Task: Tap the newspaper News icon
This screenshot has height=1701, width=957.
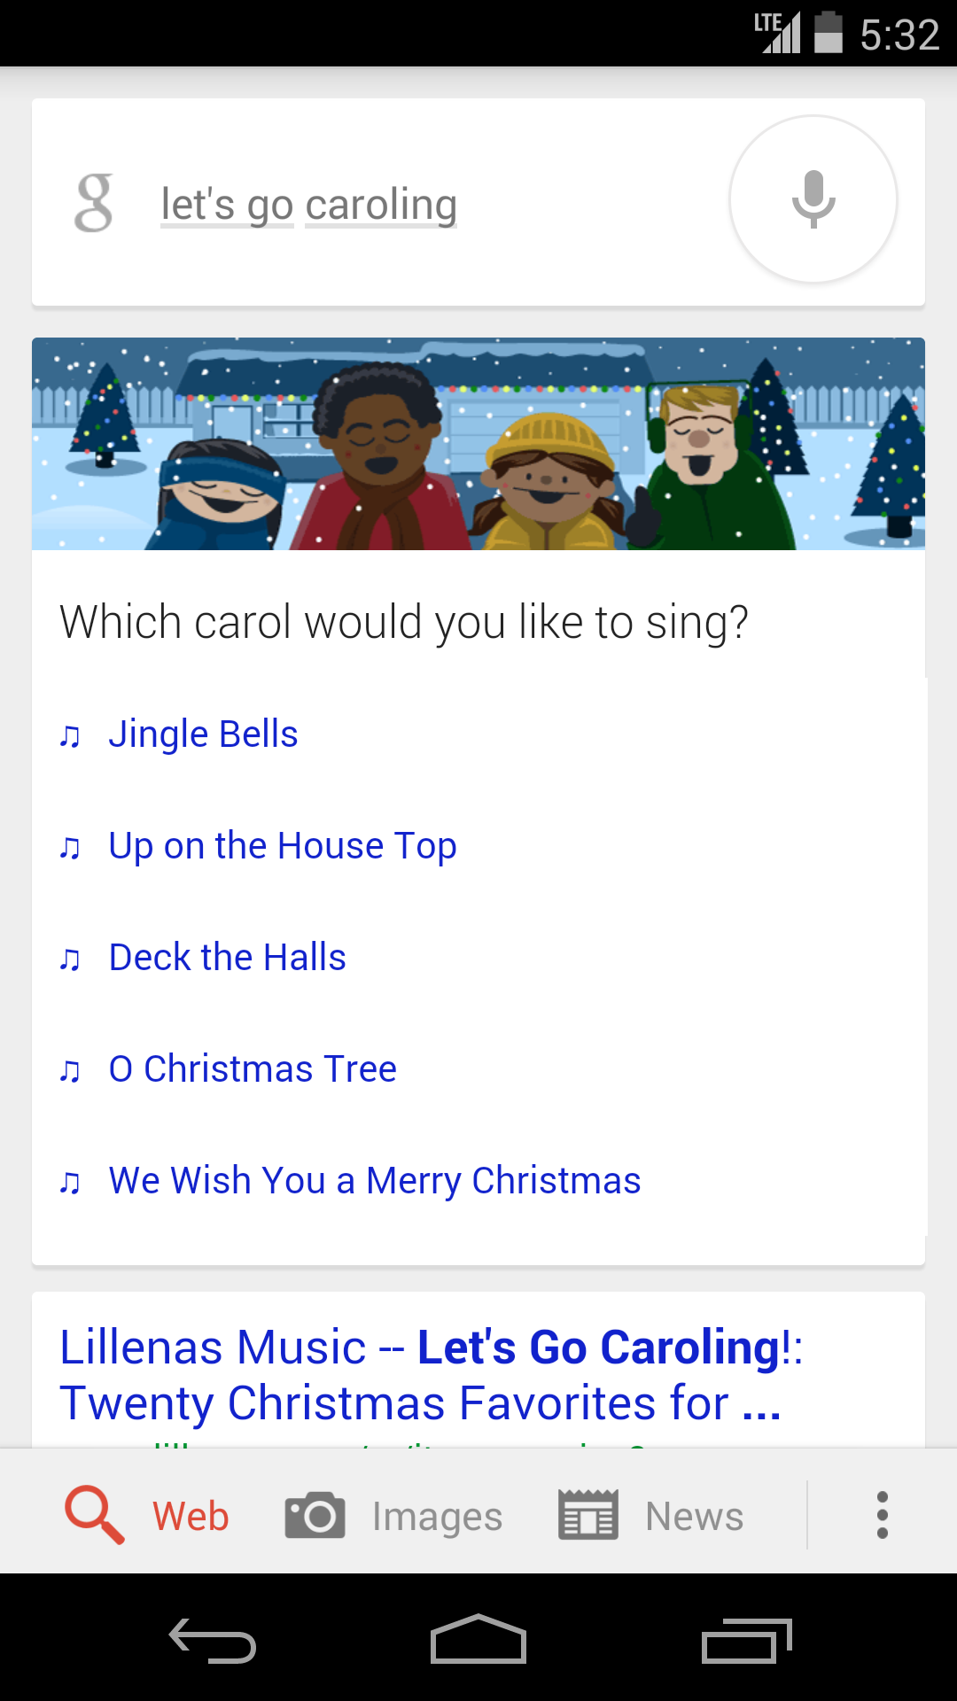Action: click(587, 1515)
